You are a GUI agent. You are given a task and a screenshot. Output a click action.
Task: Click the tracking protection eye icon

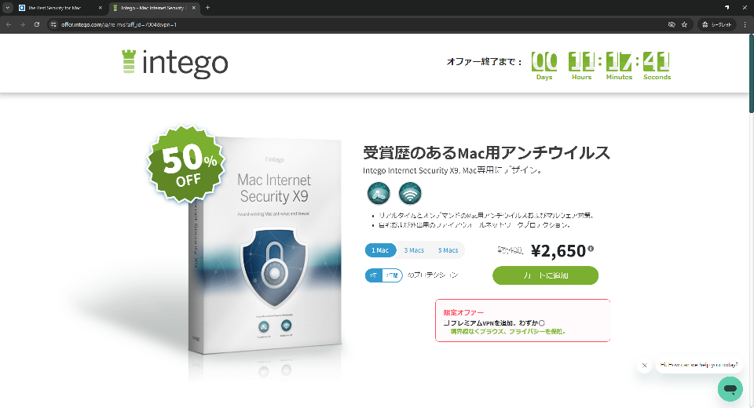click(x=672, y=24)
